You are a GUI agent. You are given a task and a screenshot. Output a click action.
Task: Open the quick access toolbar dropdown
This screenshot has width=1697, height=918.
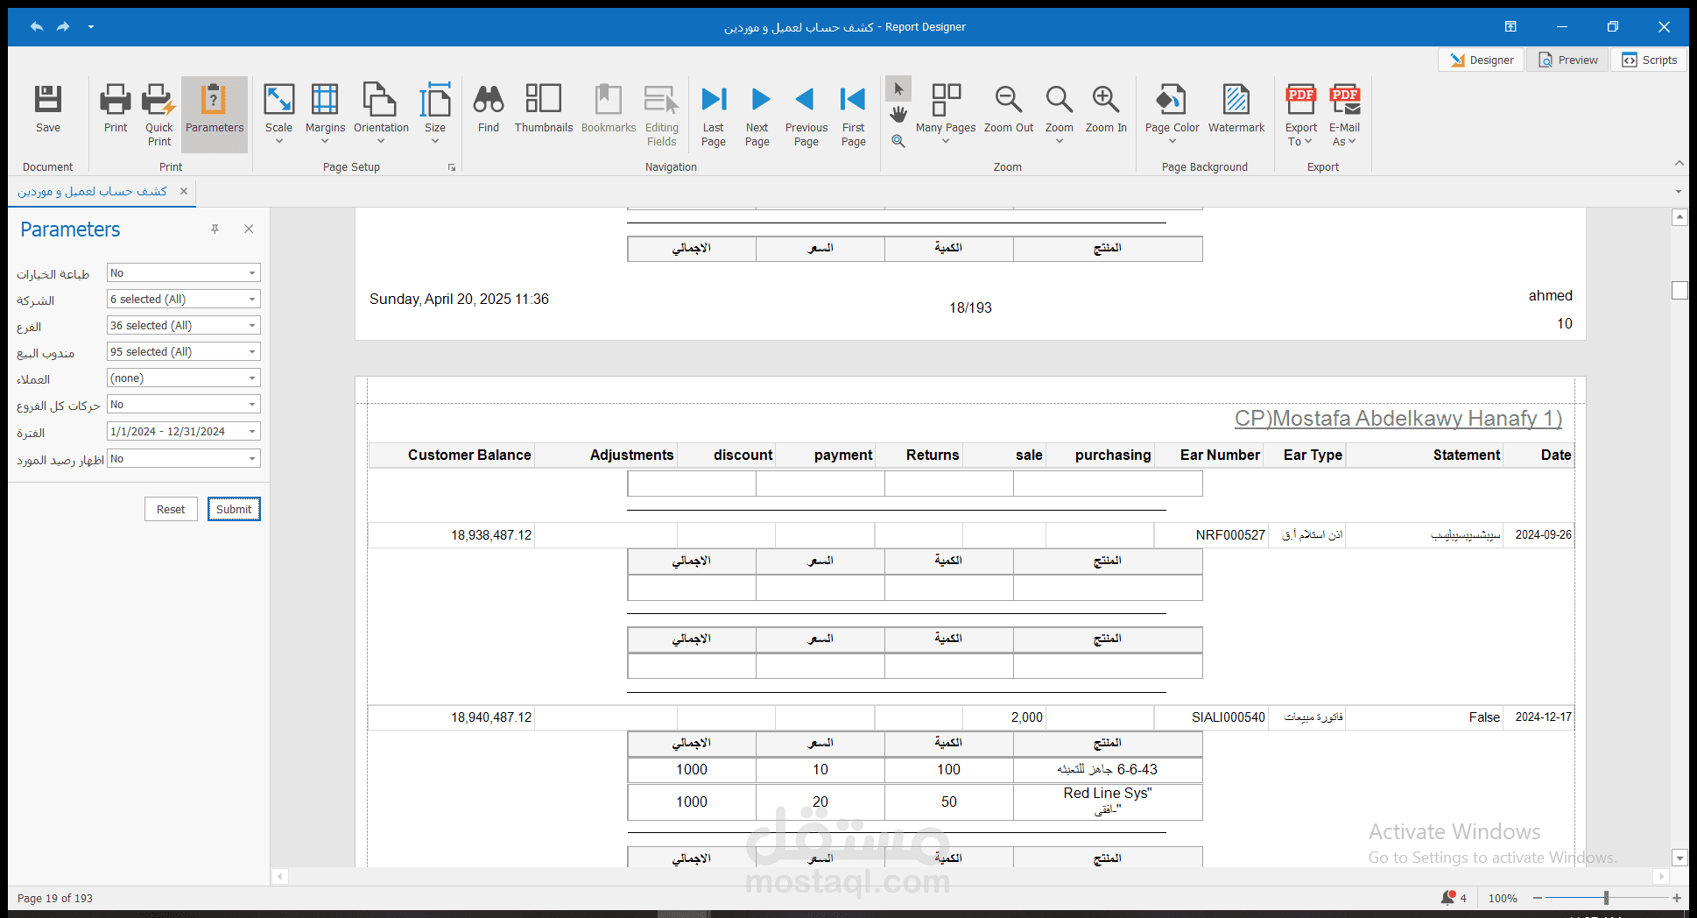[90, 26]
